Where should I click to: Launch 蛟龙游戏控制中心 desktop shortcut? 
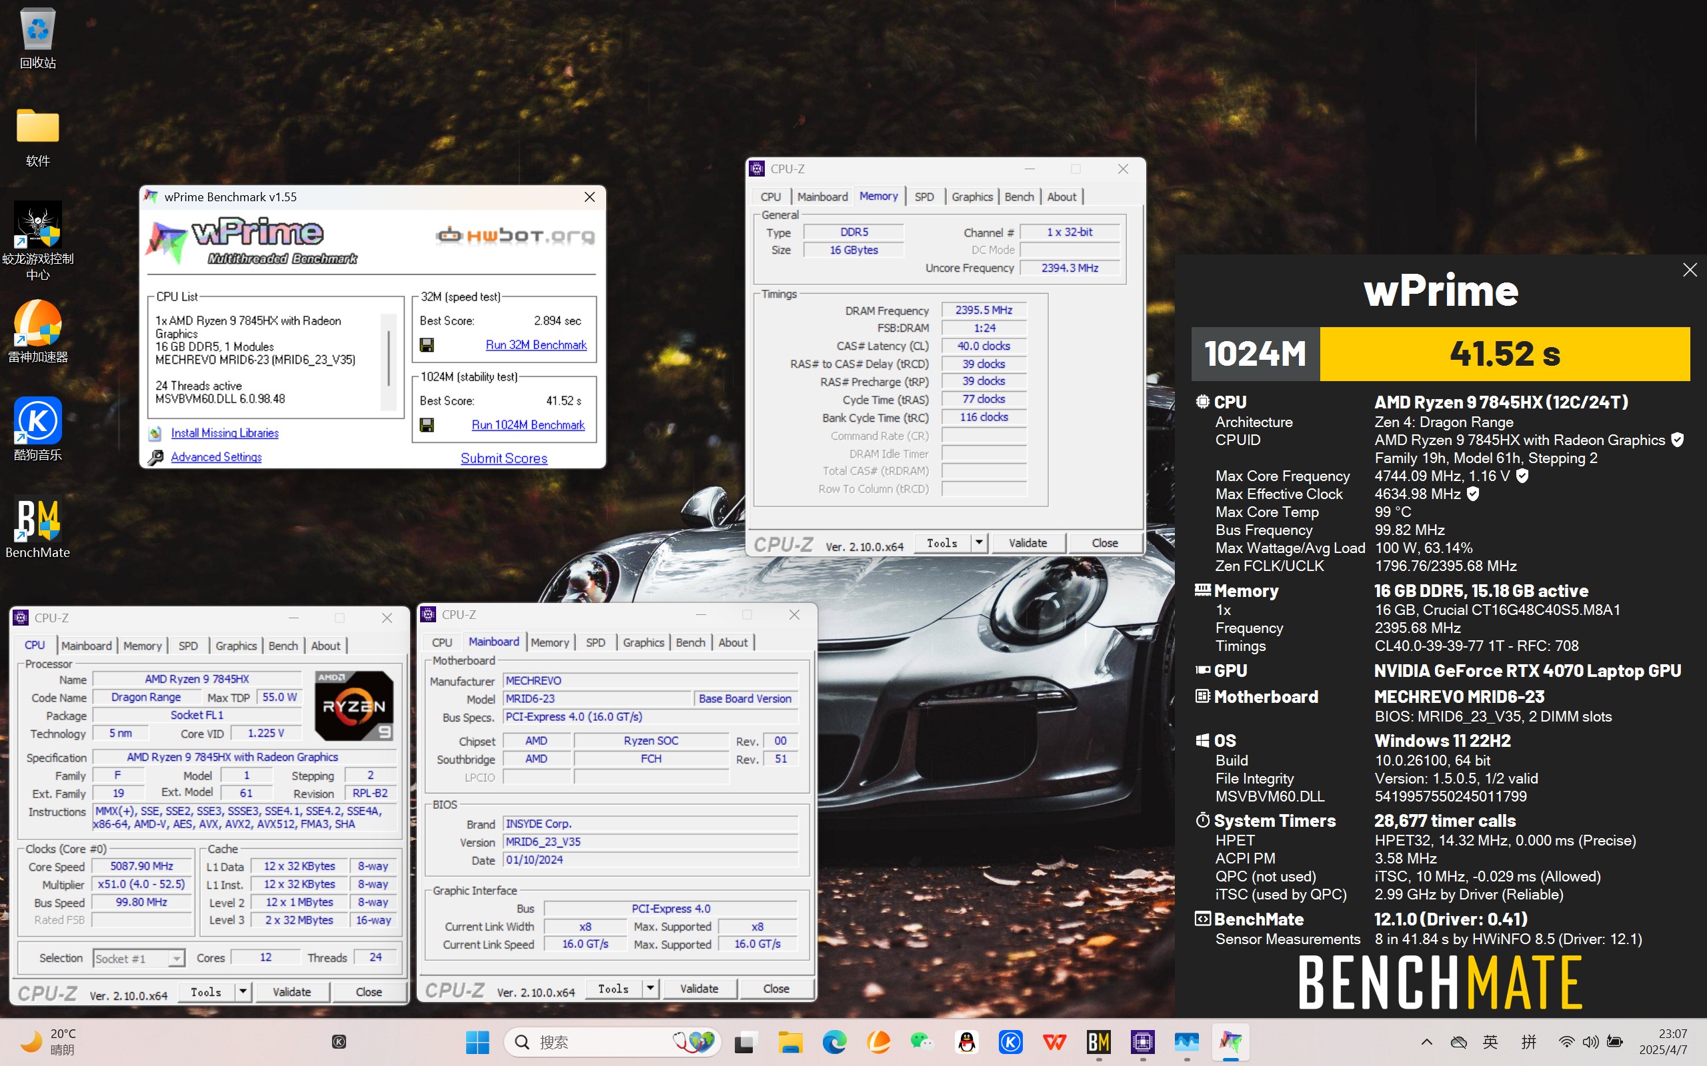coord(37,241)
